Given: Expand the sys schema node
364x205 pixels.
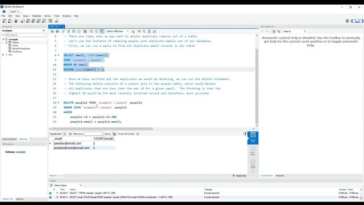Looking at the screenshot, I should [3, 55].
